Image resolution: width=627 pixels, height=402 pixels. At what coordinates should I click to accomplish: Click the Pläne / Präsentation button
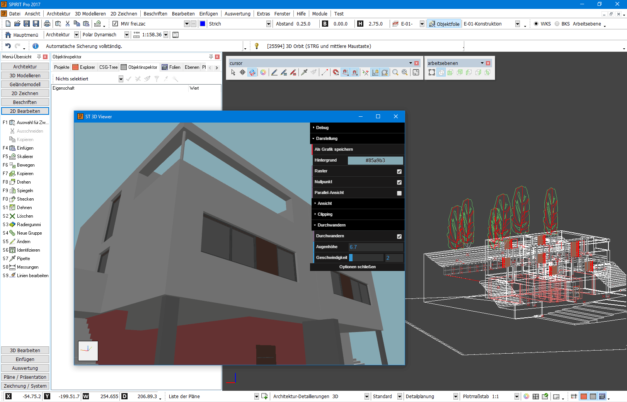(x=25, y=377)
